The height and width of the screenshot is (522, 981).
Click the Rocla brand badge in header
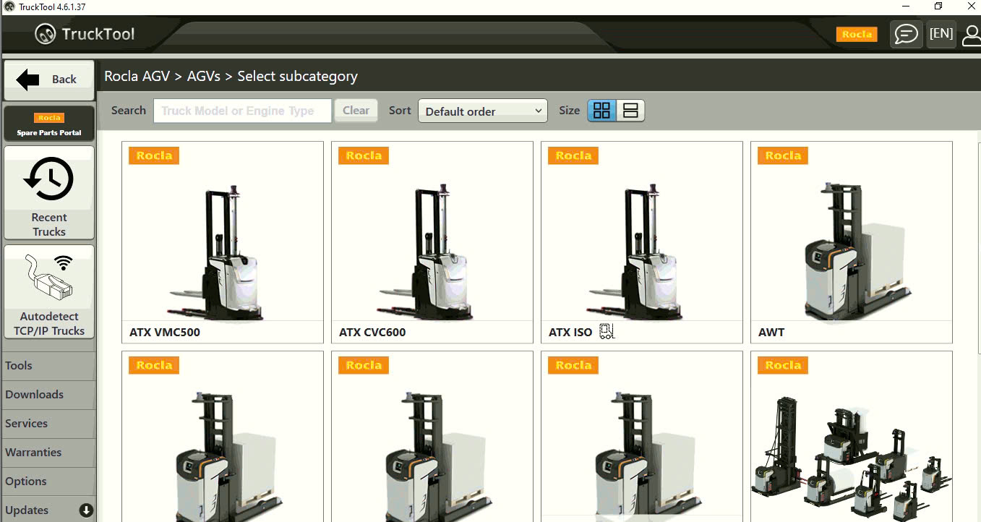(x=857, y=34)
